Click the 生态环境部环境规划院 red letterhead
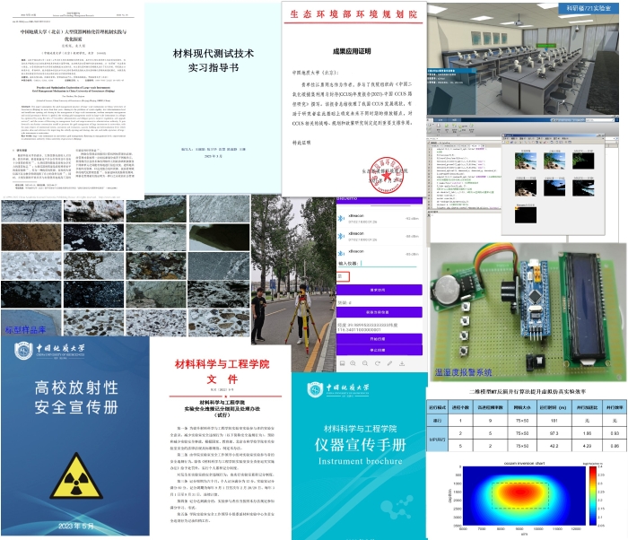Viewport: 628px width, 540px height. point(353,14)
